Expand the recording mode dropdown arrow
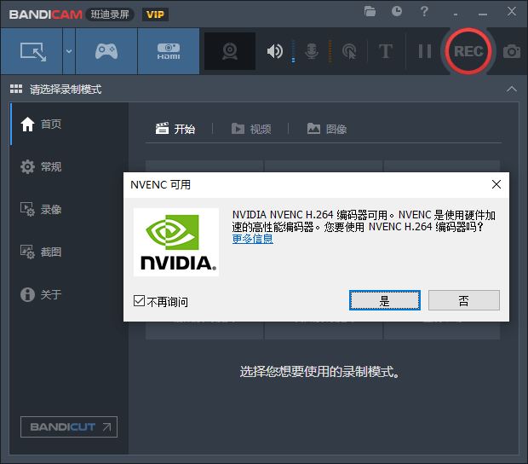 (68, 51)
